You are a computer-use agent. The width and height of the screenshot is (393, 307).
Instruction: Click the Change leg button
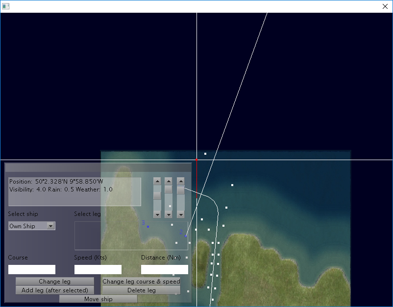click(55, 281)
